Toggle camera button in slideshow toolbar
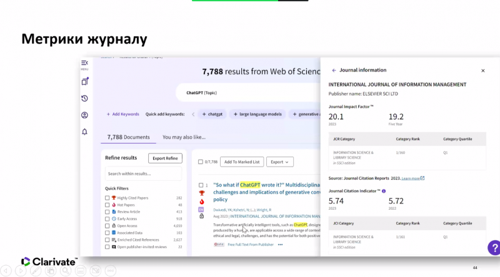Screen dimensions: 500x277 96,271
